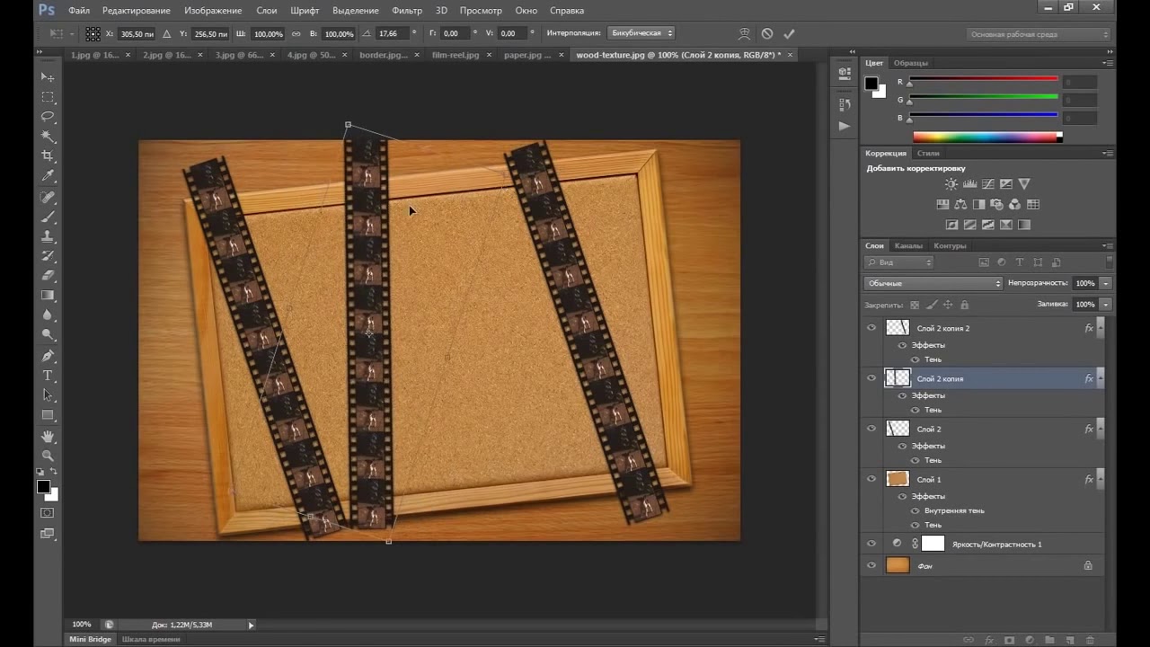Collapse effects of Слой 1 layer

tap(1101, 479)
